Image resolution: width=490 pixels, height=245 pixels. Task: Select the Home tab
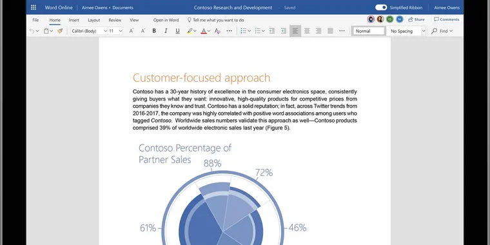(55, 20)
